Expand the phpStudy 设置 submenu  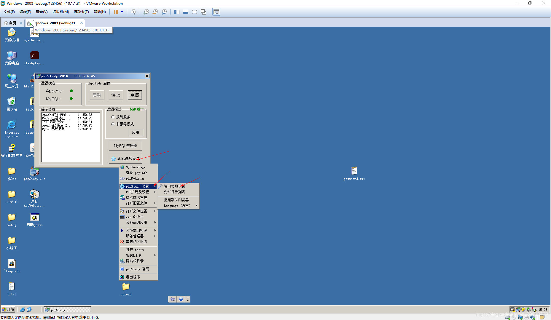(138, 186)
